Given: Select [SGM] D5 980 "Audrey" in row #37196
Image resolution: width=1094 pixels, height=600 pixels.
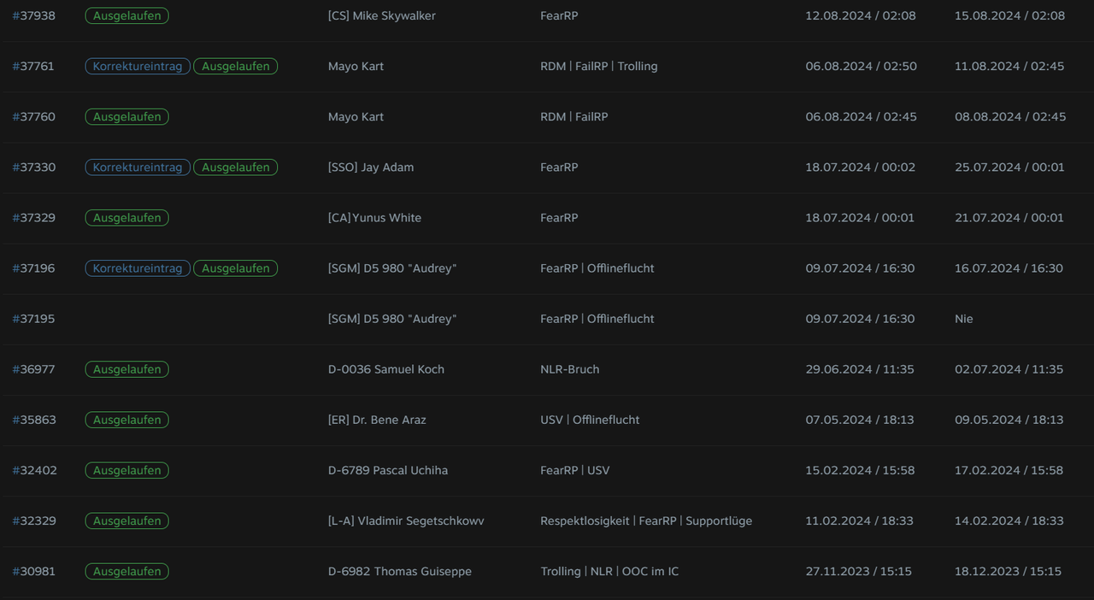Looking at the screenshot, I should coord(392,268).
